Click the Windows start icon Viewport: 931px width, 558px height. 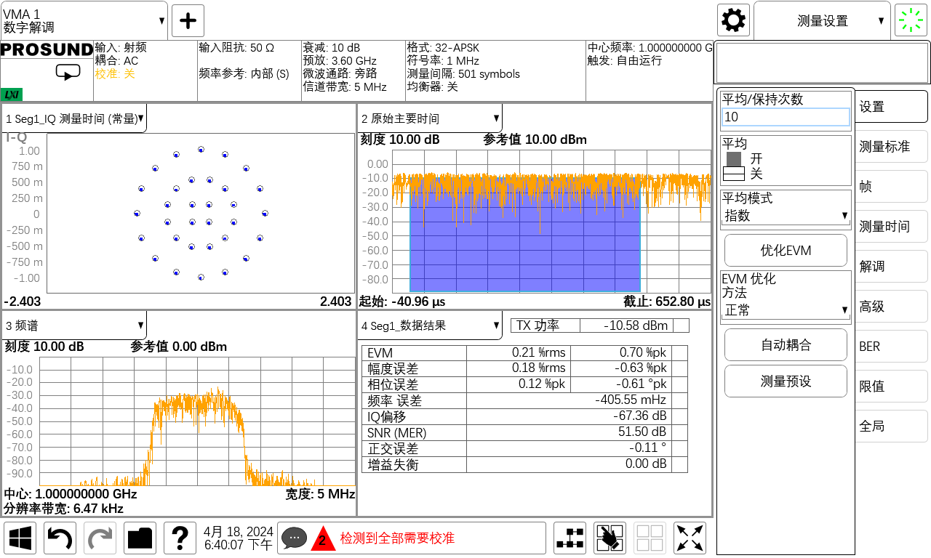coord(20,538)
